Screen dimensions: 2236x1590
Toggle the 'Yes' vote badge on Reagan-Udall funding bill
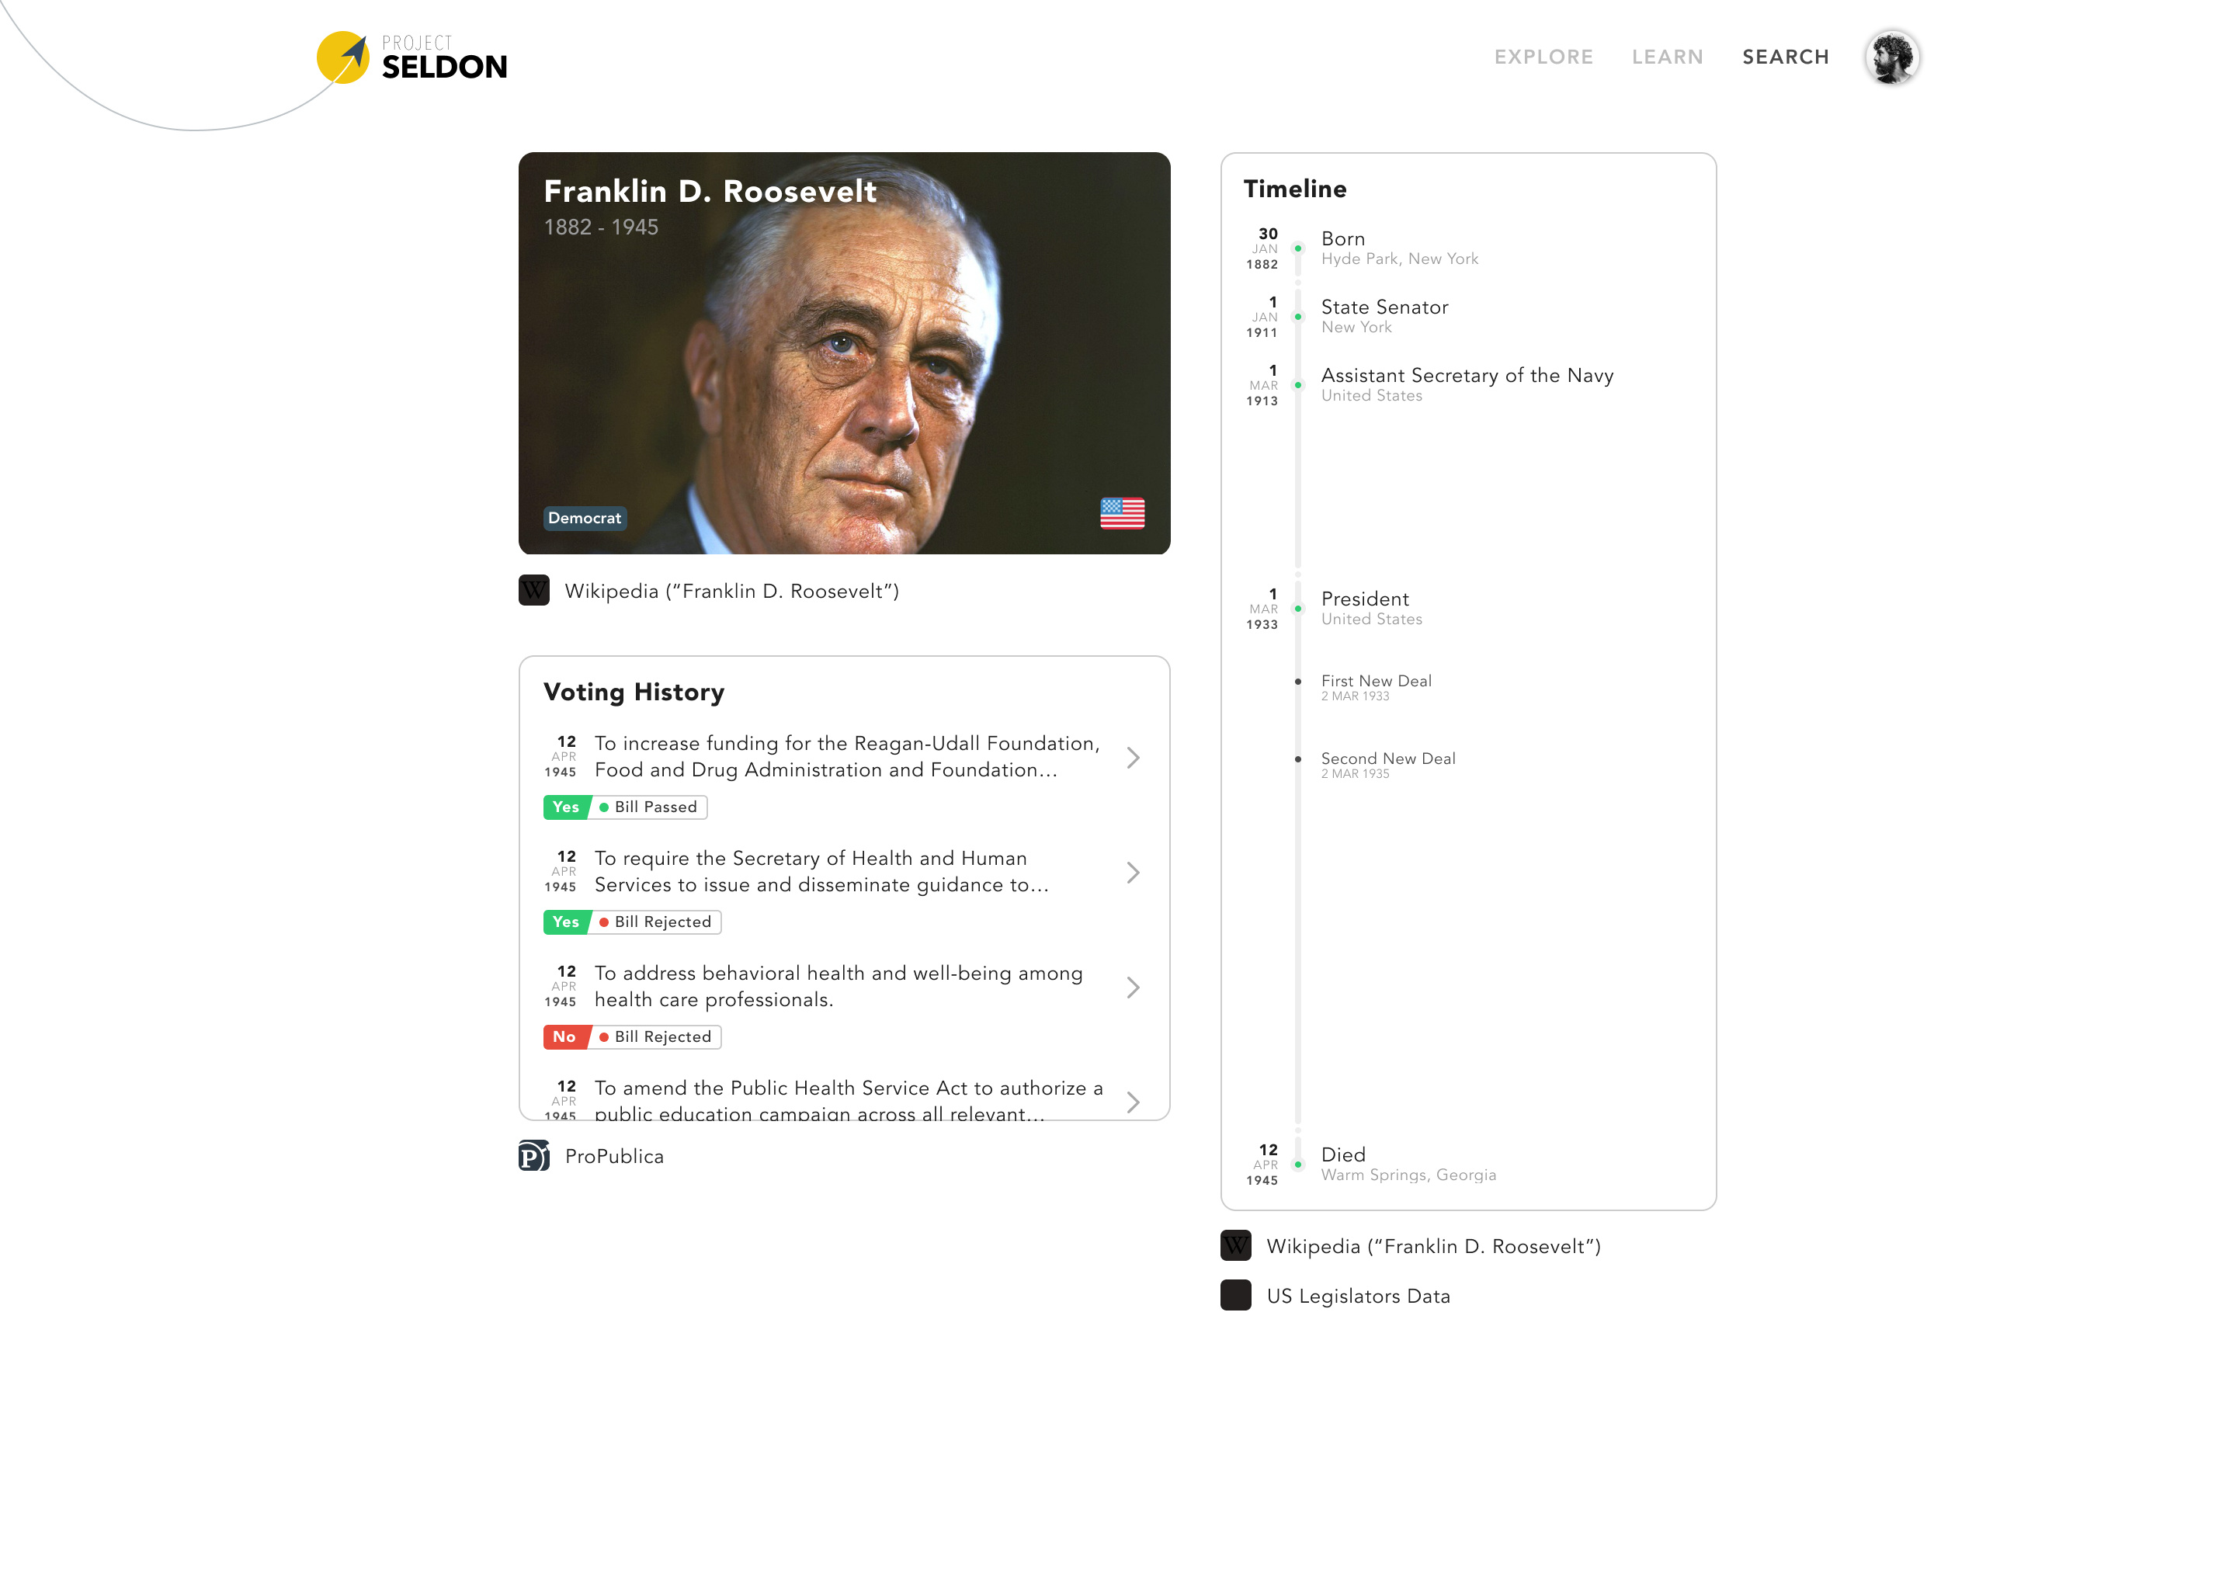[565, 807]
